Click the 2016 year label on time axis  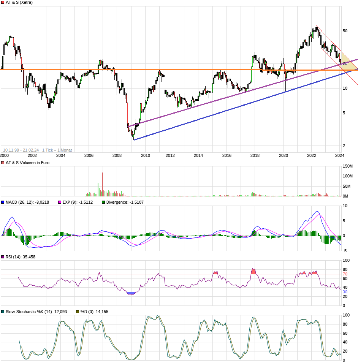pos(227,155)
